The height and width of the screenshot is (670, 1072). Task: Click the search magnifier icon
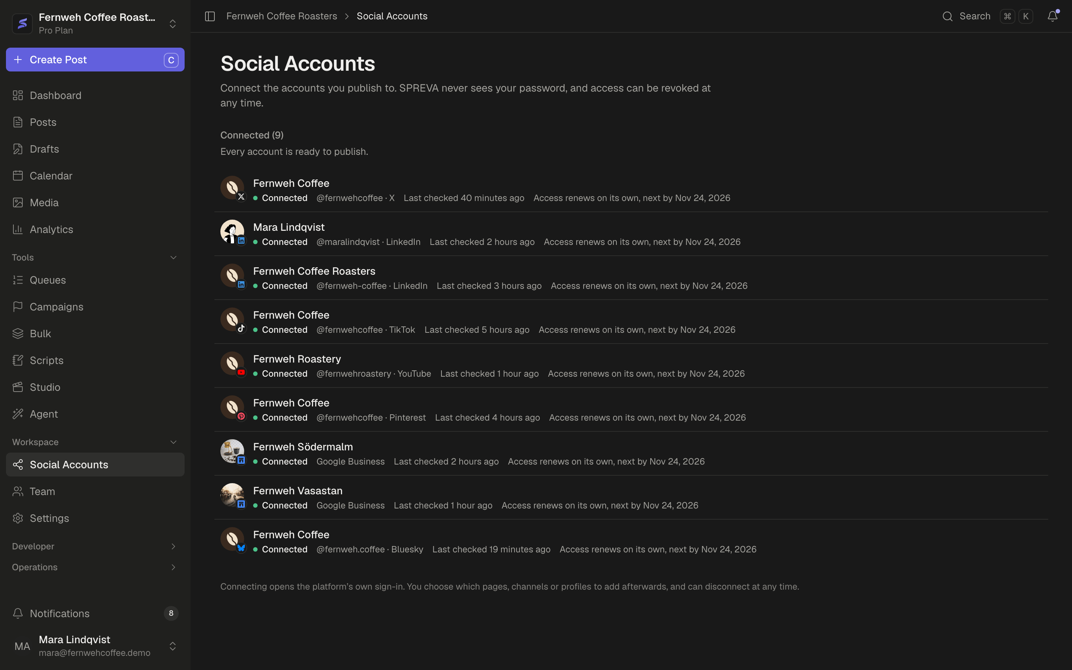pos(947,16)
